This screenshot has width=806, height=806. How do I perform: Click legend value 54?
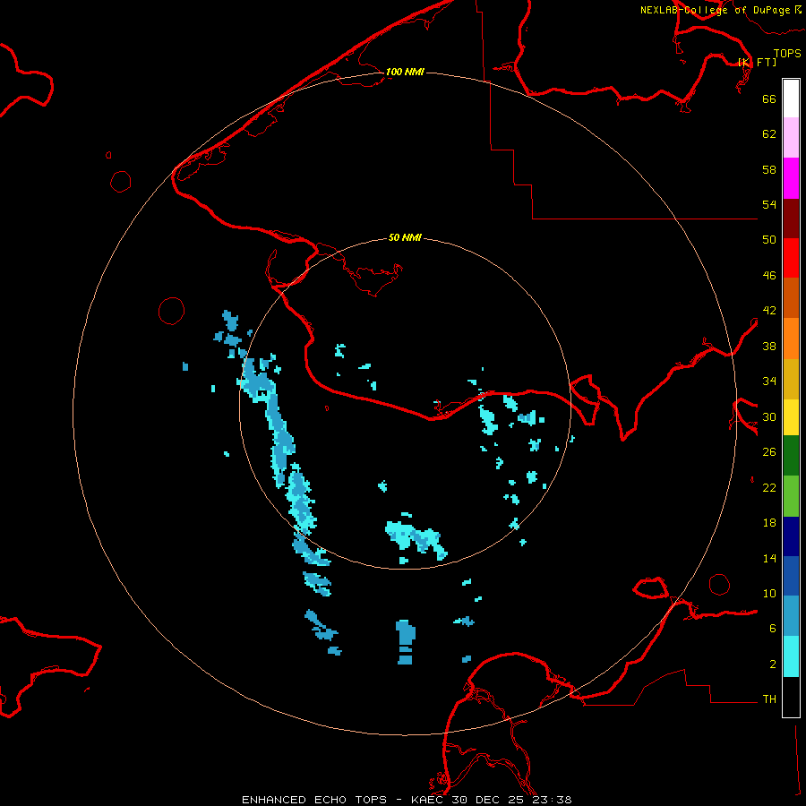[x=769, y=204]
